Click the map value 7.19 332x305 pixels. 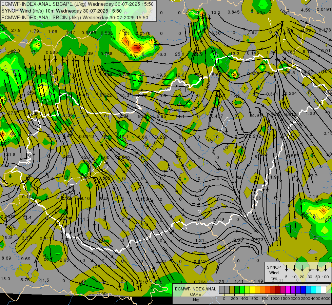pos(313,197)
